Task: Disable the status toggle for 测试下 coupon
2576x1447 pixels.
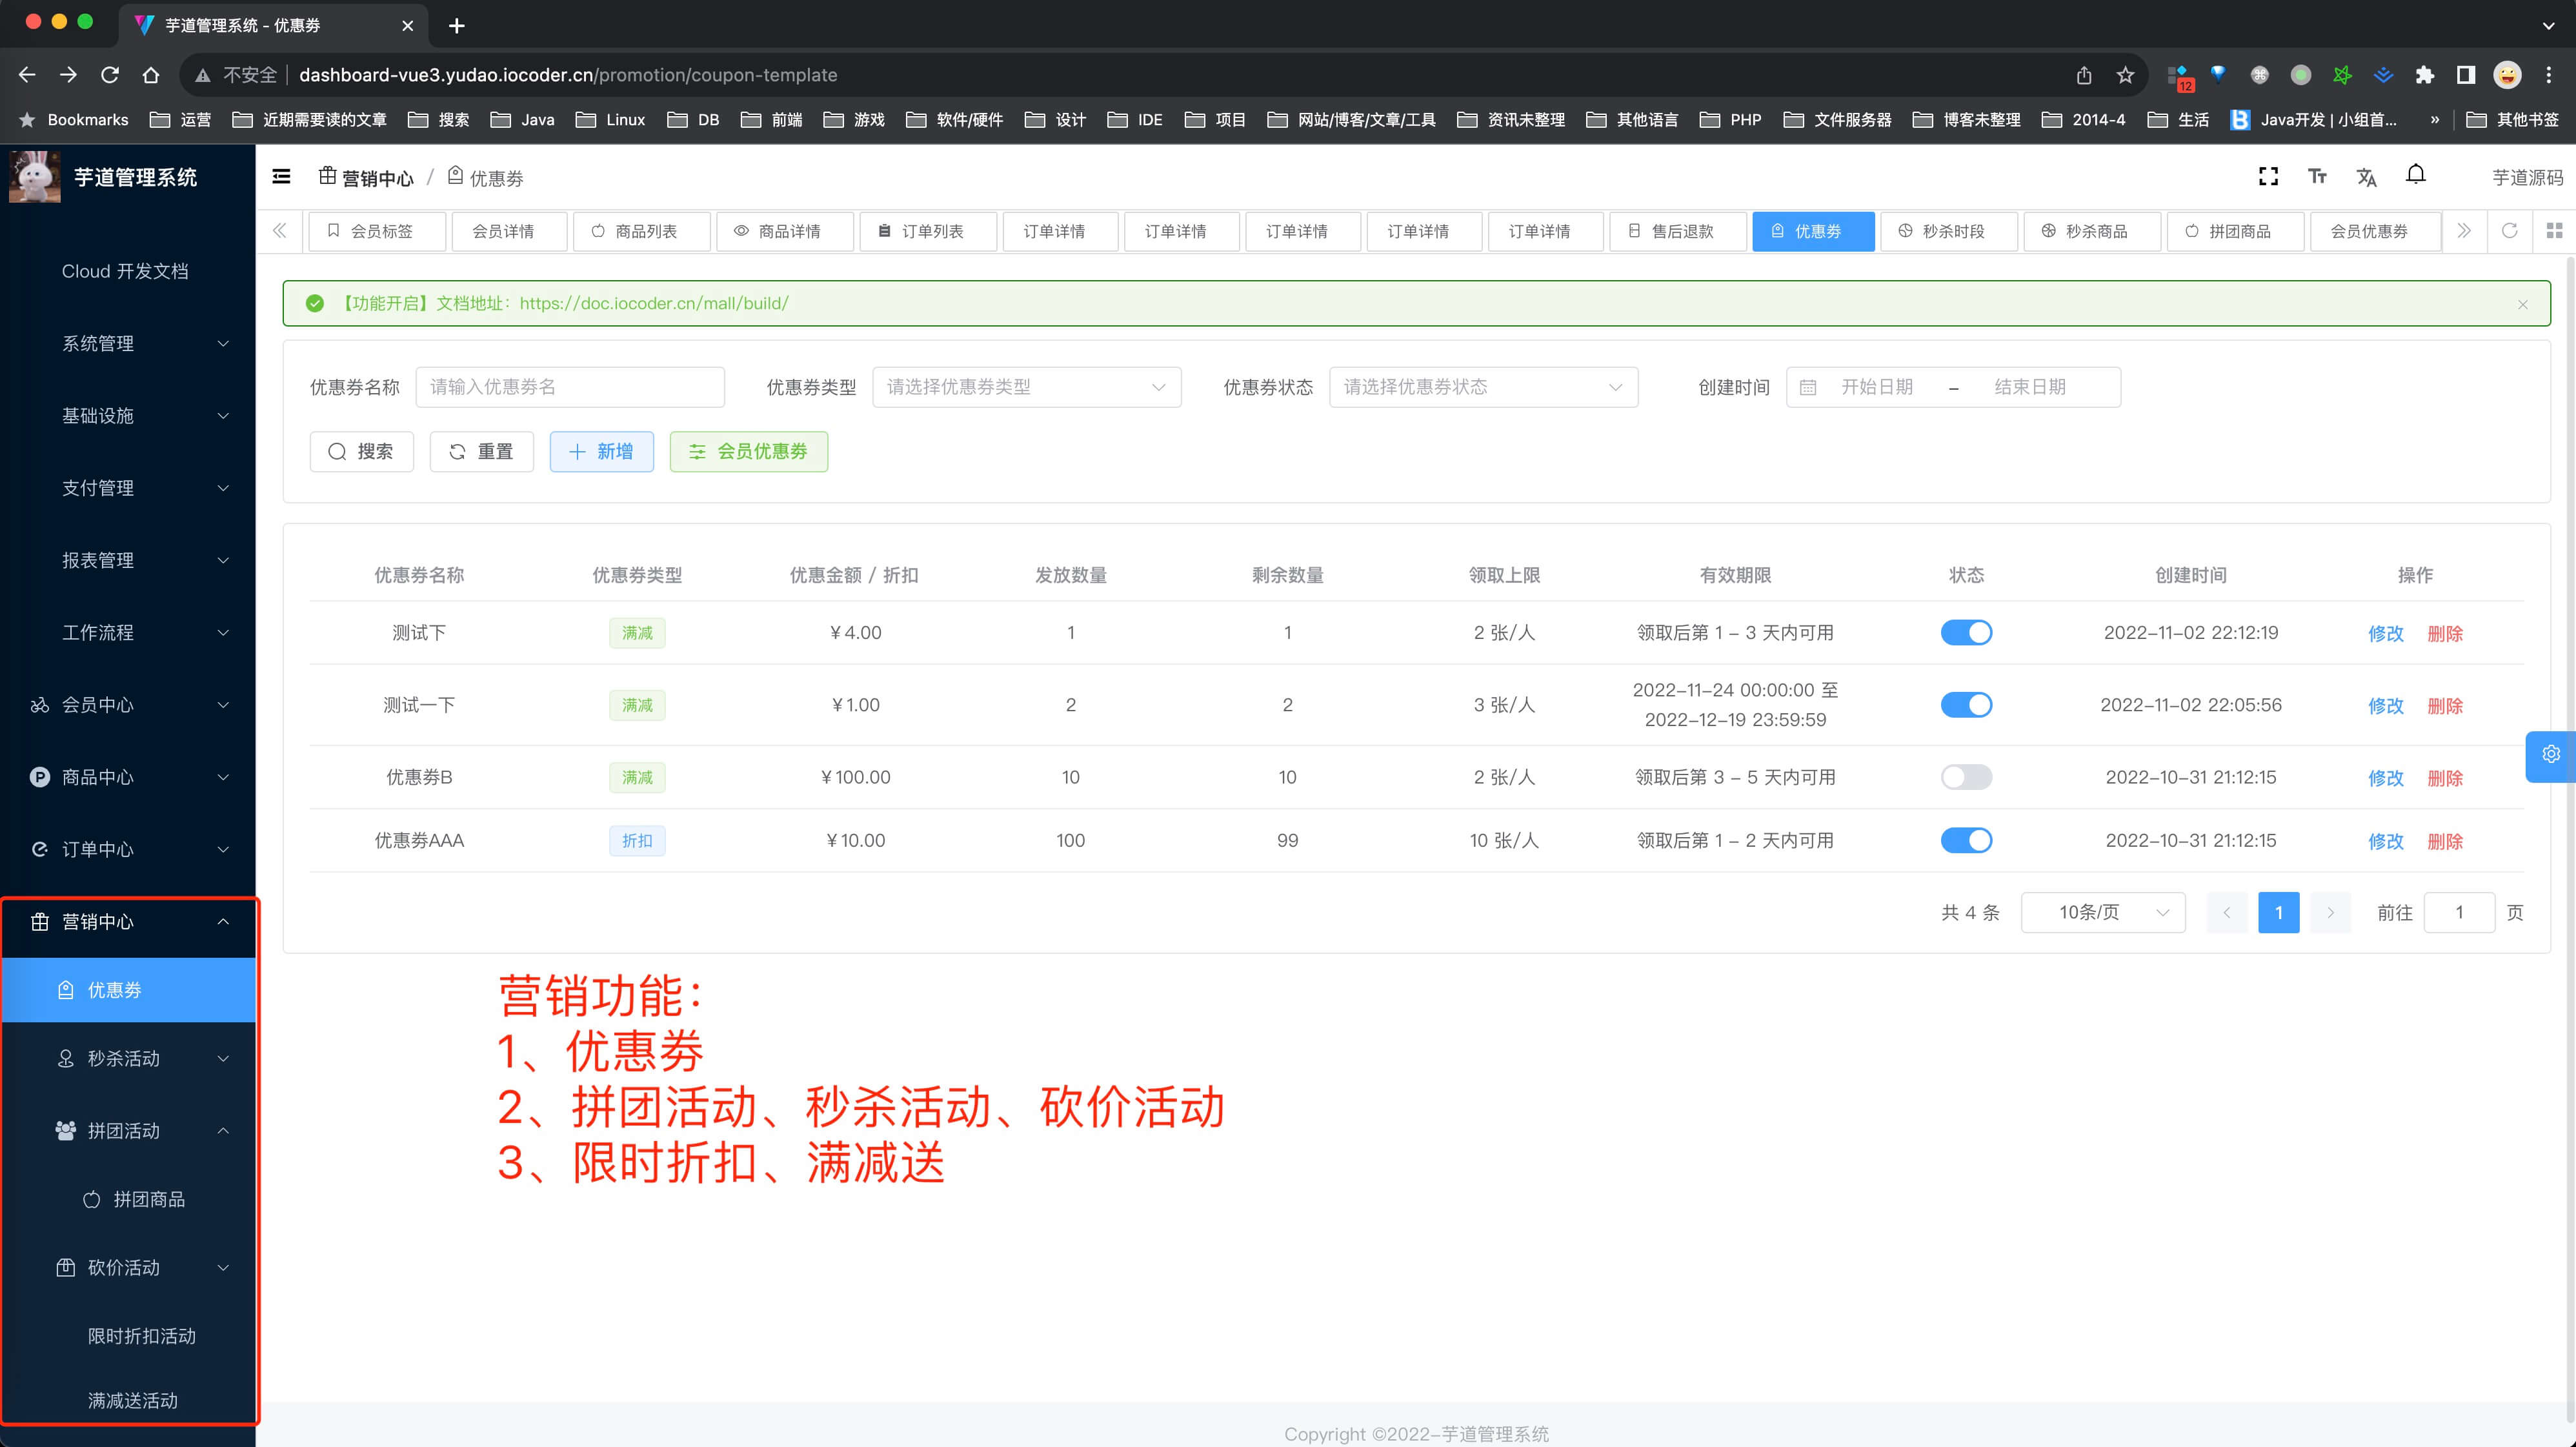Action: 1966,632
